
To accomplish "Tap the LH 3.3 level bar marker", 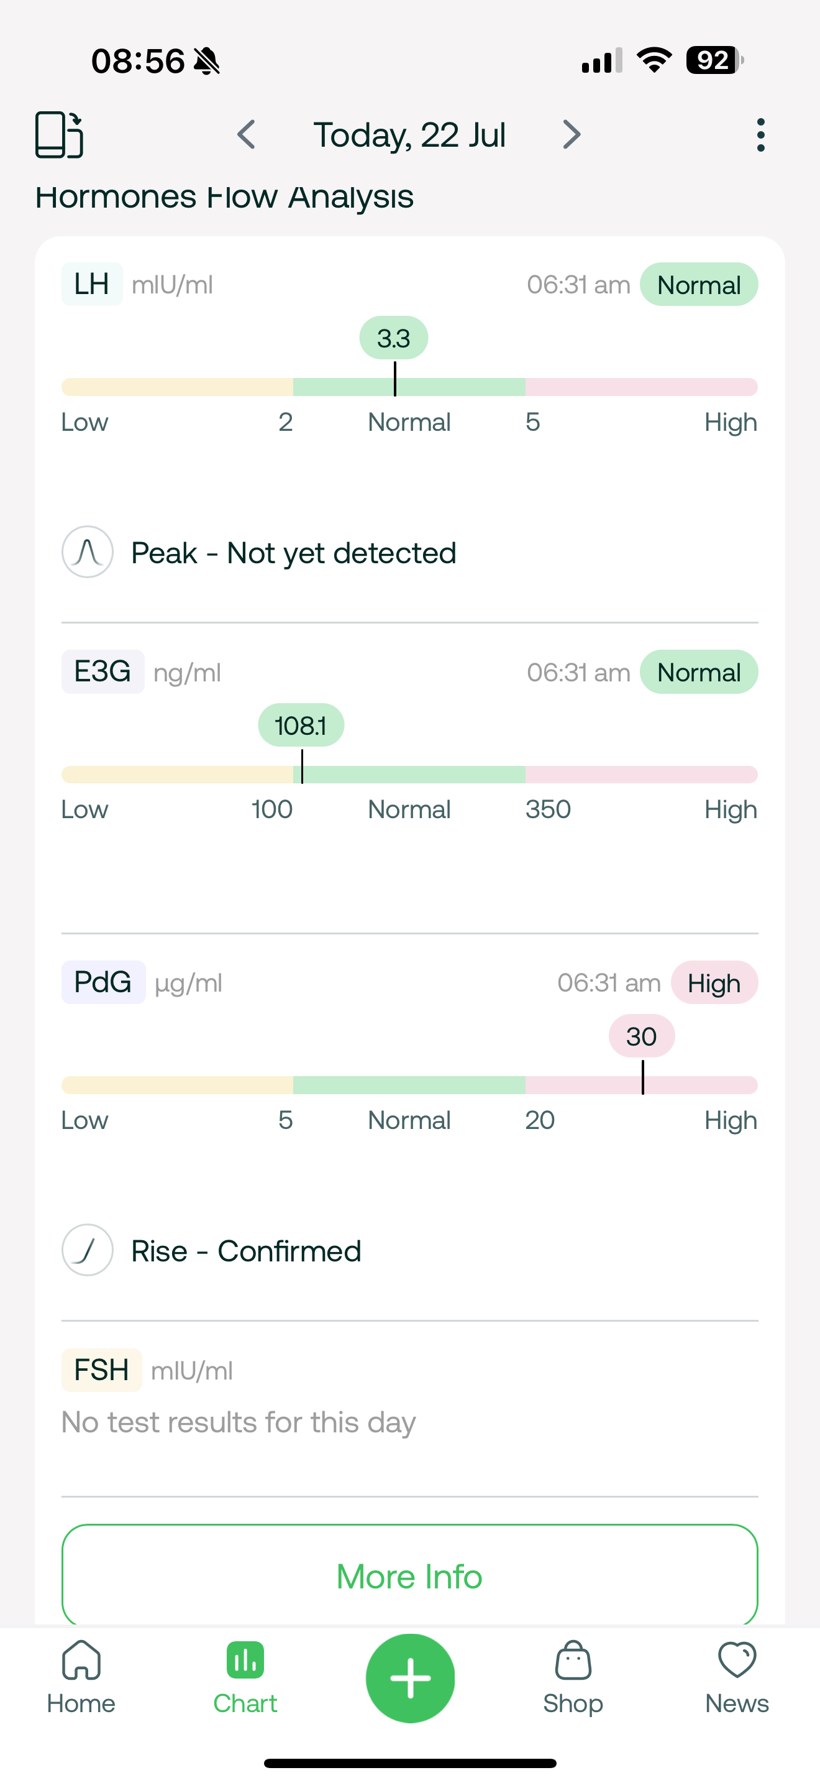I will click(395, 380).
